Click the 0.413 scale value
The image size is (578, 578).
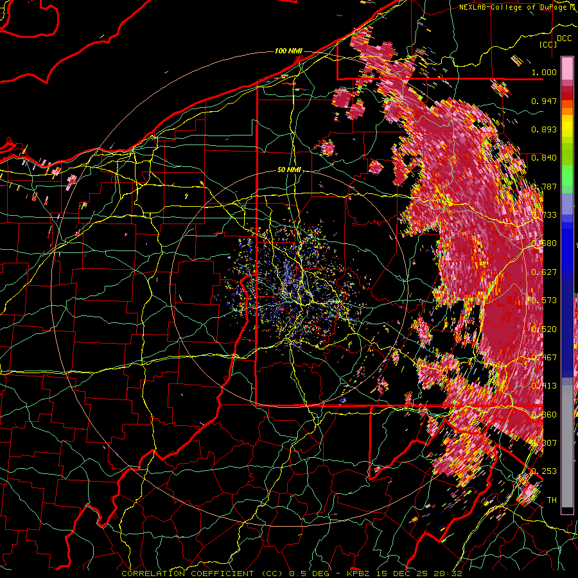(x=544, y=385)
